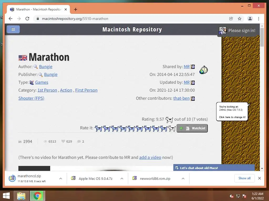Open Chrome three-dot menu
This screenshot has height=201, width=269.
258,19
